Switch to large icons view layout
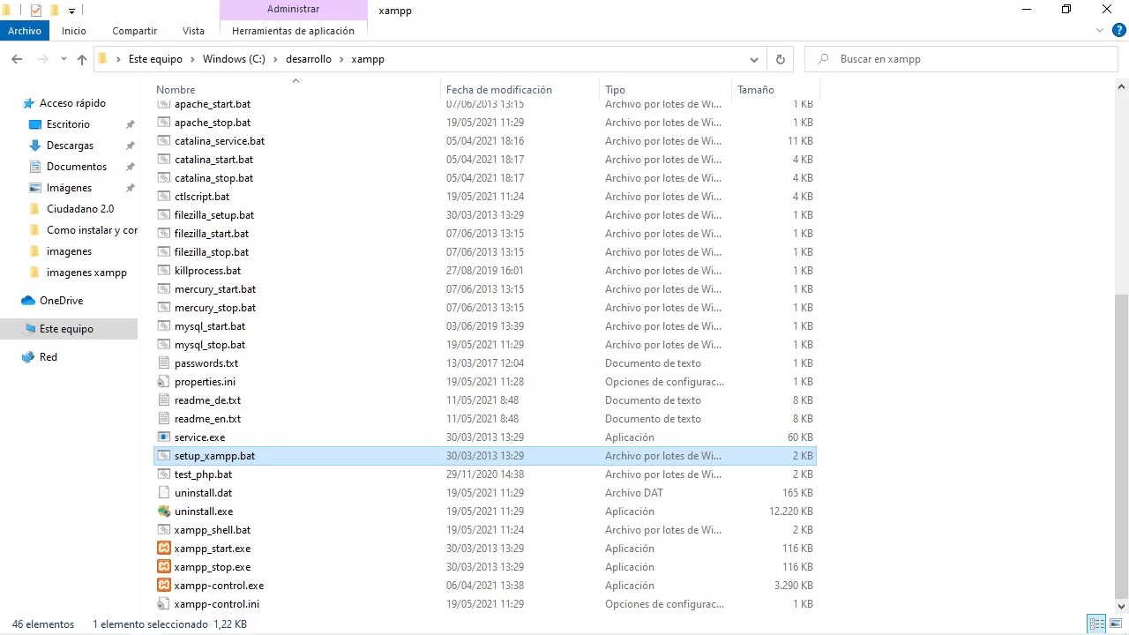The image size is (1129, 635). 1116,624
